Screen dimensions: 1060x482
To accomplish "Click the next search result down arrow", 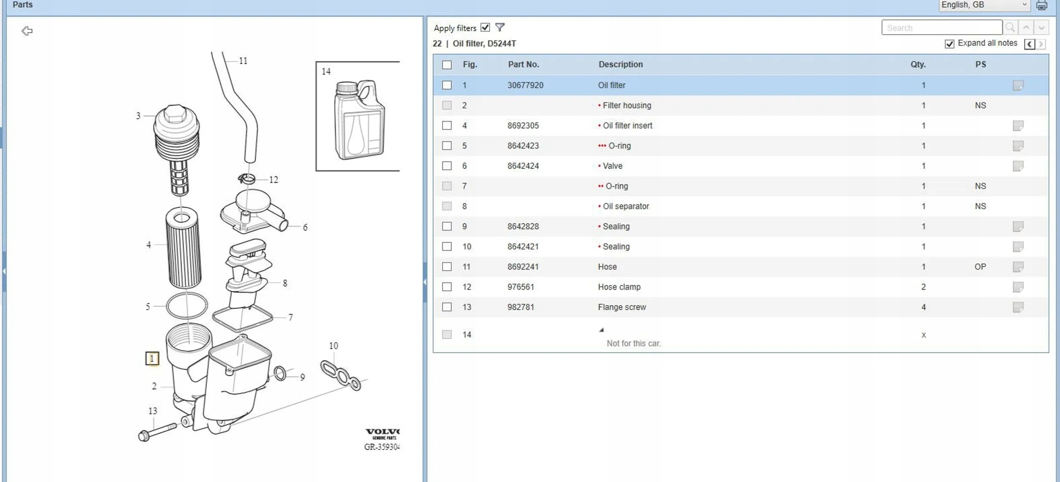I will coord(1041,28).
